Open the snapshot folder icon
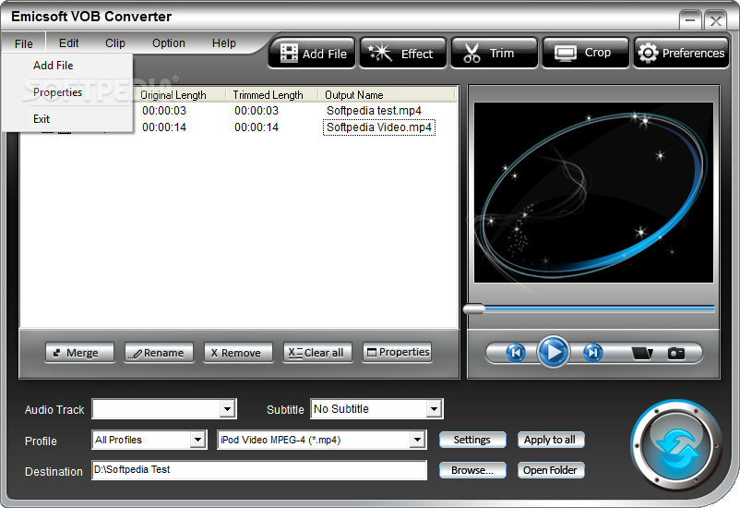Viewport: 740px width, 508px height. click(642, 353)
